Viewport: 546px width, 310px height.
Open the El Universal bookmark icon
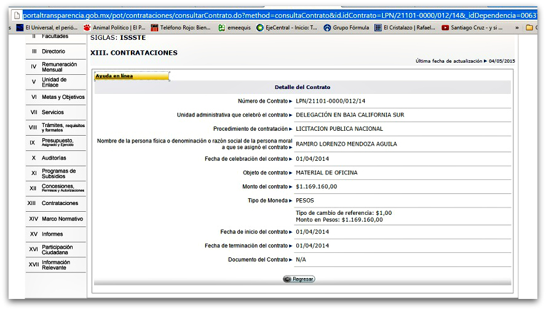[x=20, y=28]
